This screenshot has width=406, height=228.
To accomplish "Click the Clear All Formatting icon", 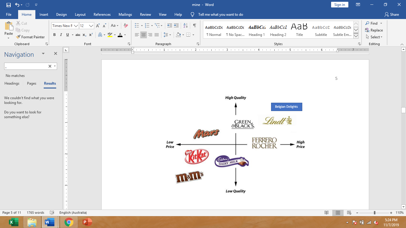I will point(126,26).
